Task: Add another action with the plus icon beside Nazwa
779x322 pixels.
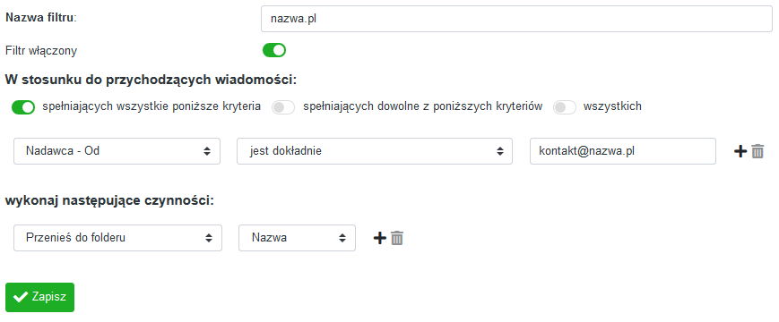Action: (x=379, y=238)
